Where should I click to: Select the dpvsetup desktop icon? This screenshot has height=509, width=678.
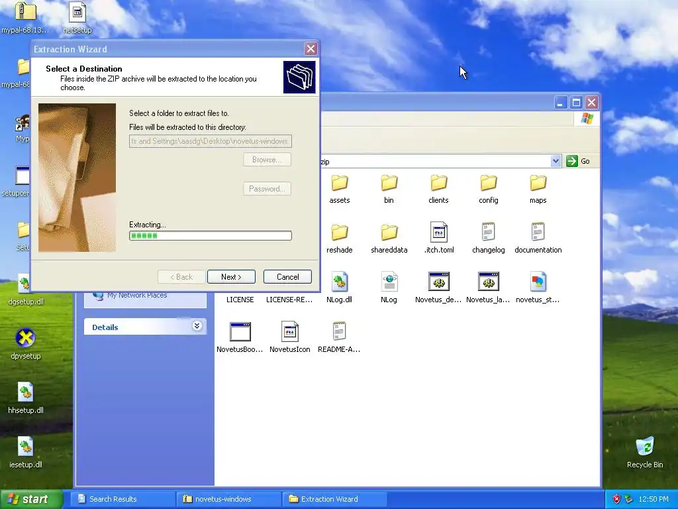[26, 344]
